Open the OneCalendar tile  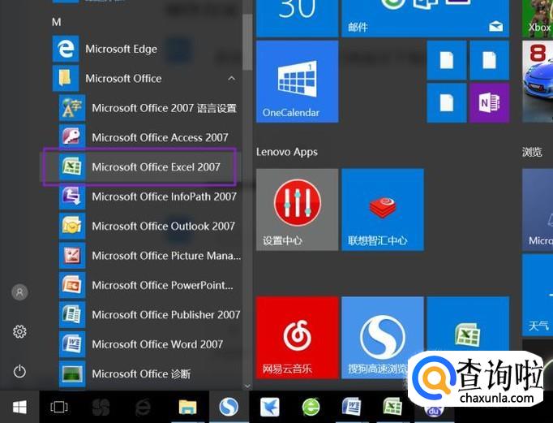coord(298,81)
